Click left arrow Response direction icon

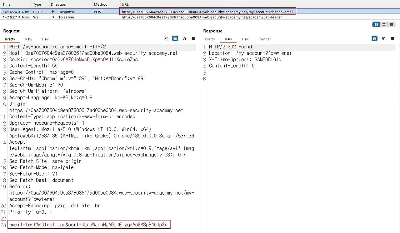[53, 12]
